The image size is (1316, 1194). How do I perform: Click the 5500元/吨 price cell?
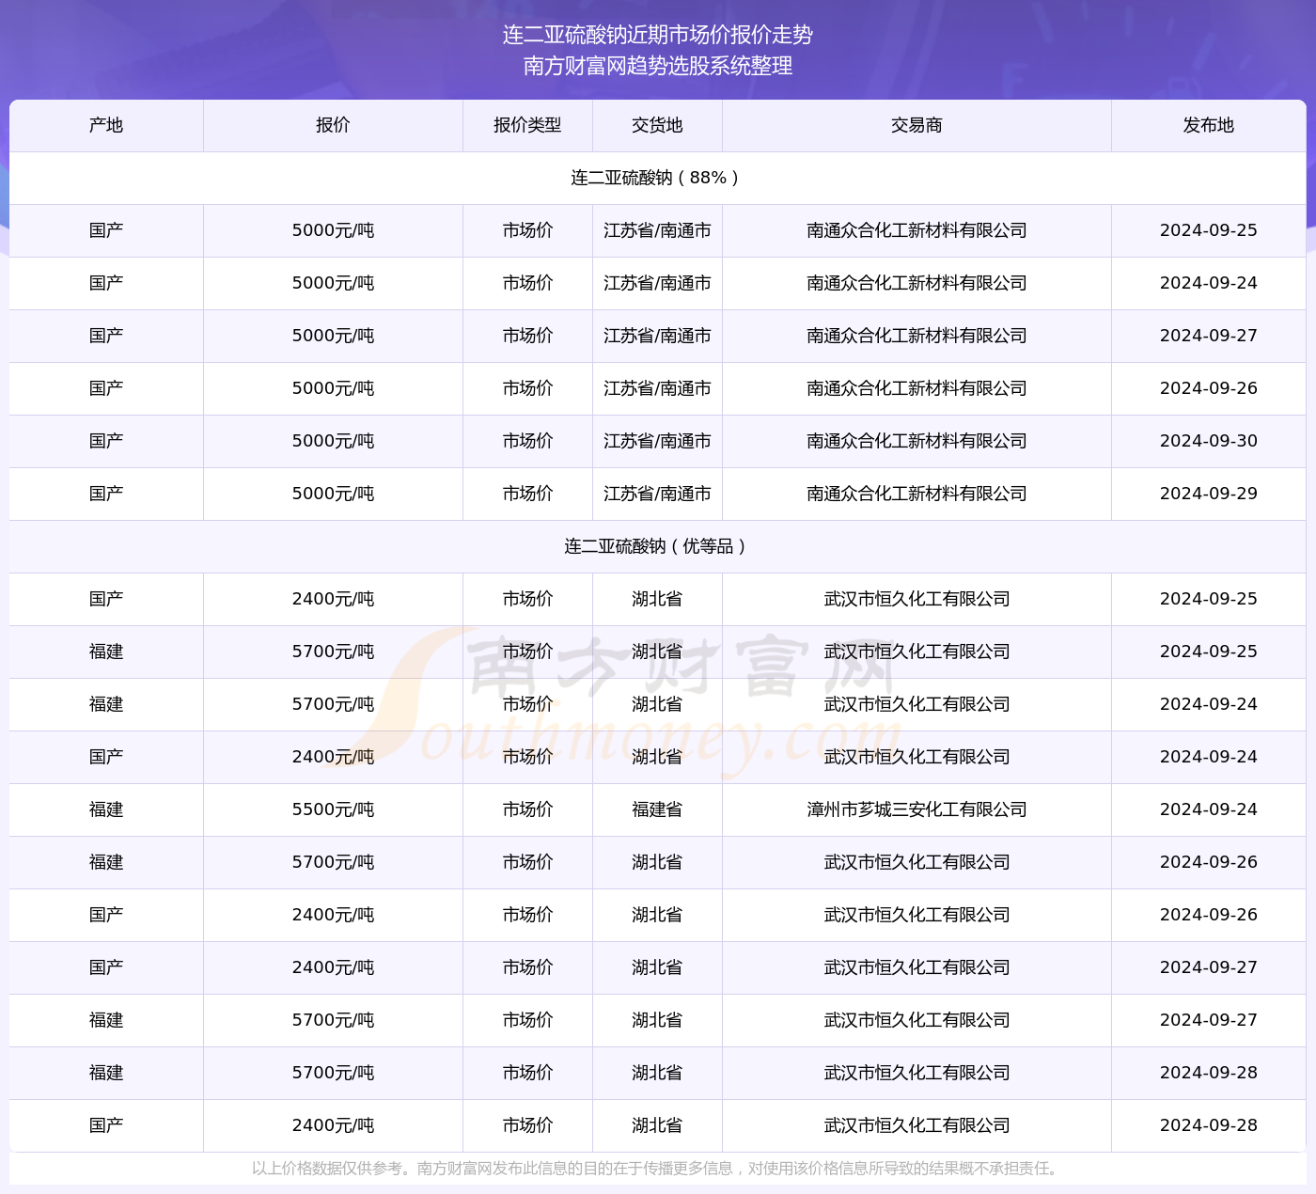click(333, 809)
